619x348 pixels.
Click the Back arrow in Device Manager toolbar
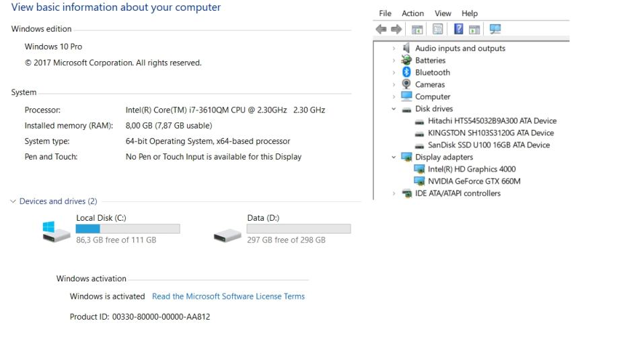[381, 29]
